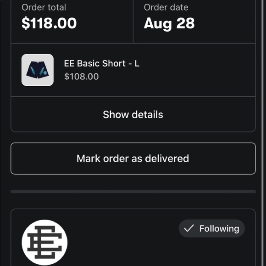This screenshot has width=266, height=266.
Task: Click the teal emblem on the shorts thumbnail
Action: [45, 73]
